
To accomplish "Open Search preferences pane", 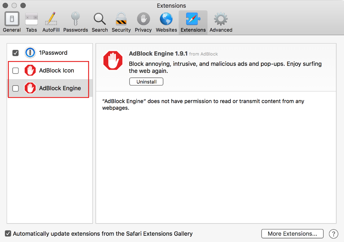I will coord(100,22).
